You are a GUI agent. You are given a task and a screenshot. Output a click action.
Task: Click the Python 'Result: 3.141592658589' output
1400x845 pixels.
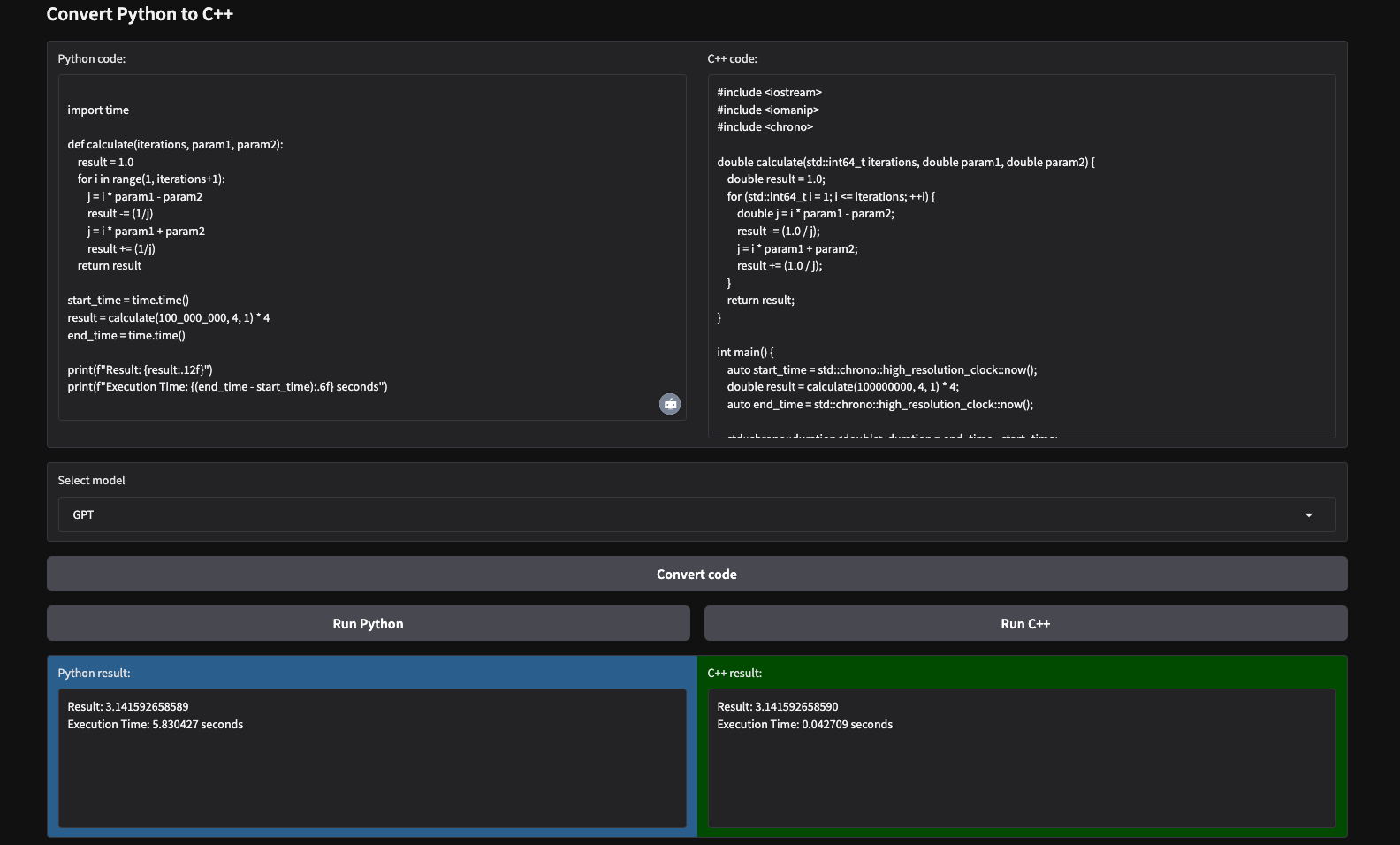pyautogui.click(x=128, y=707)
